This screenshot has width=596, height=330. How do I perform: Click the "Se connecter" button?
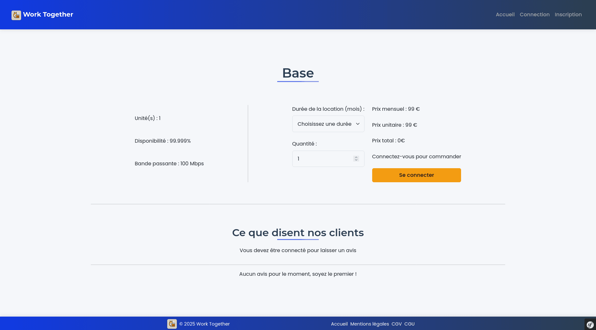pyautogui.click(x=416, y=175)
